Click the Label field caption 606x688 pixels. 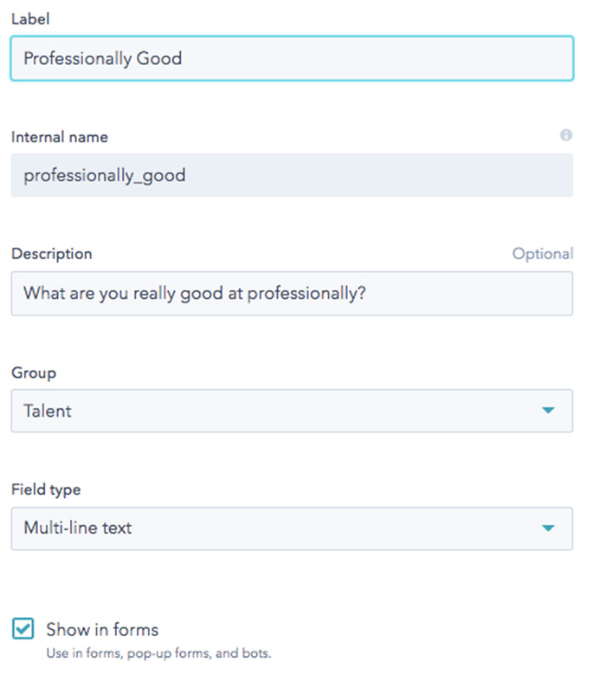30,19
